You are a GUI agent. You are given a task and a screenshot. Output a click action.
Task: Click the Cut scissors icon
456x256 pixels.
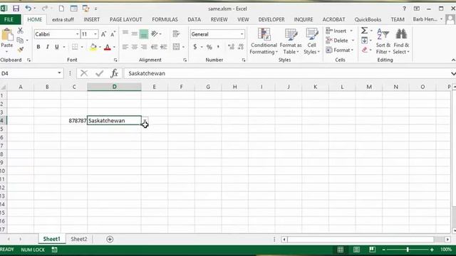click(20, 31)
